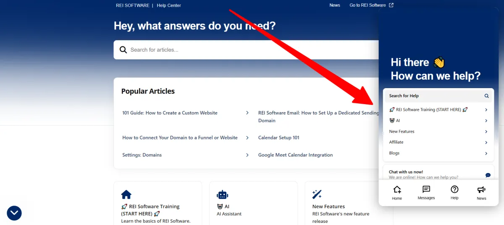Click the external link icon beside Go to REI Software

(391, 5)
